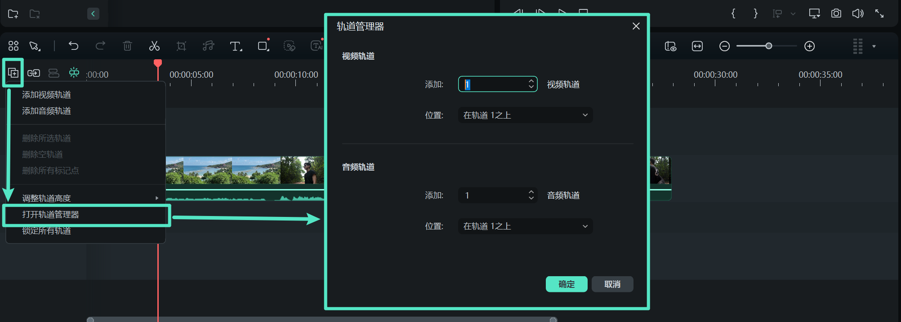Undo the last action
The height and width of the screenshot is (322, 901).
73,46
